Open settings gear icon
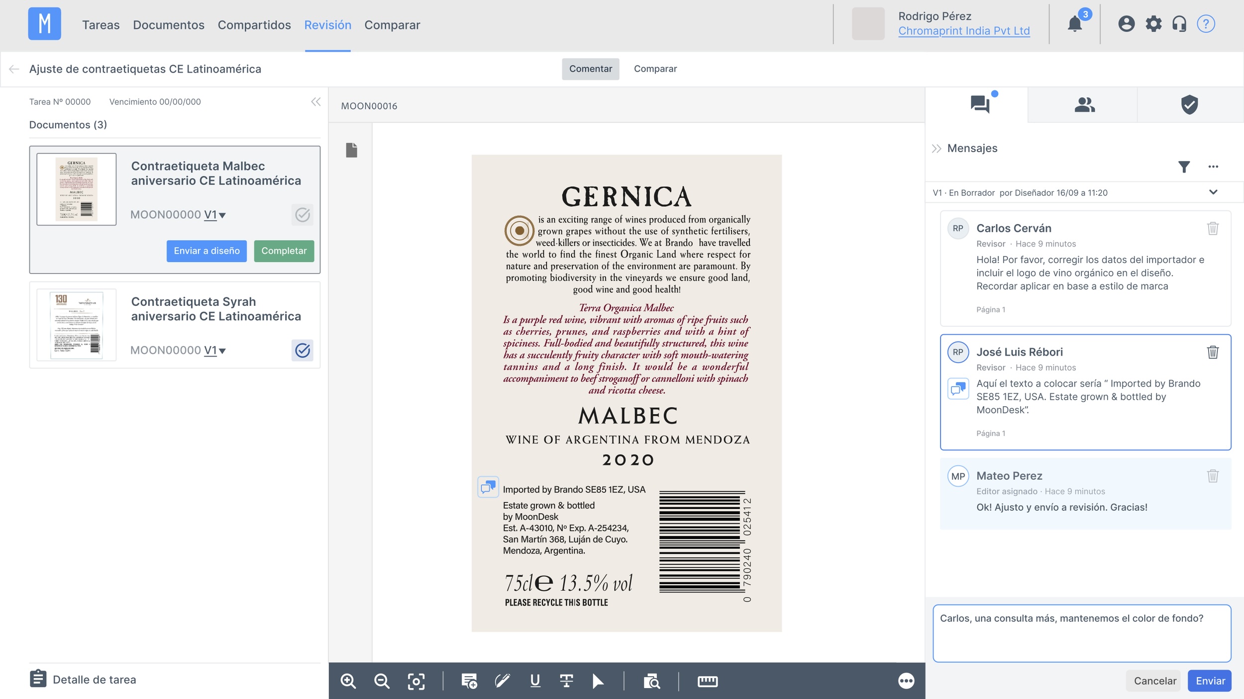The width and height of the screenshot is (1244, 699). pos(1153,23)
